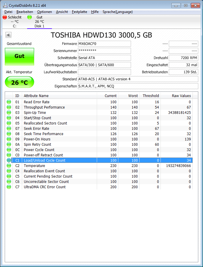Open the Datei menu
The image size is (203, 267).
8,12
